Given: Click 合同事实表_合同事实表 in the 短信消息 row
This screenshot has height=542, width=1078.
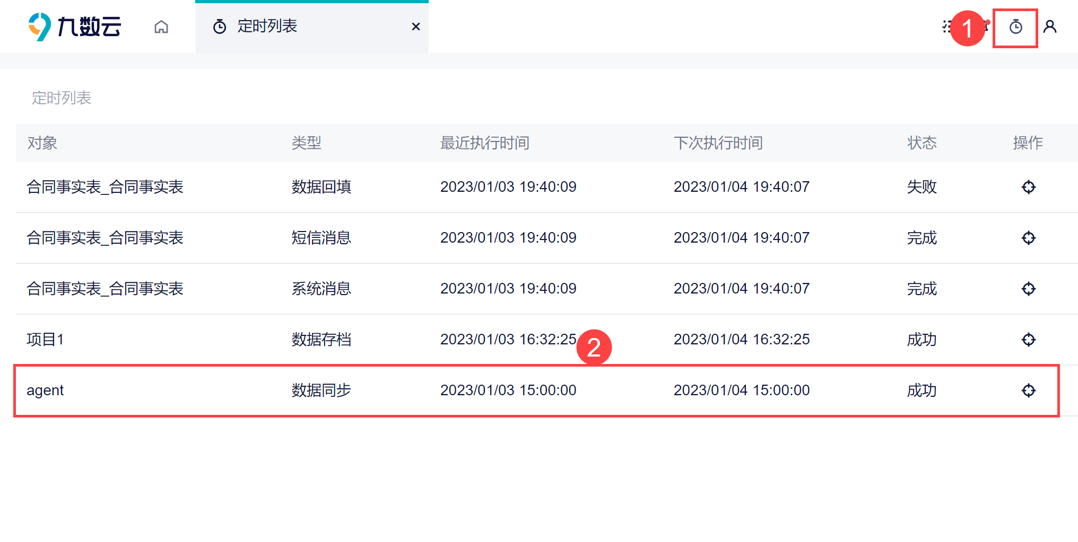Looking at the screenshot, I should [x=105, y=238].
